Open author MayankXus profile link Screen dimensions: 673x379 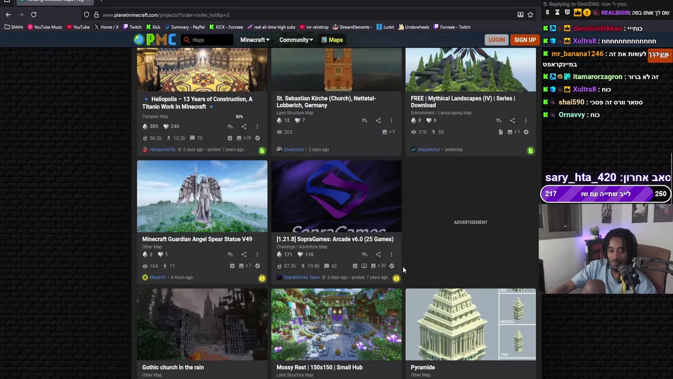click(429, 149)
